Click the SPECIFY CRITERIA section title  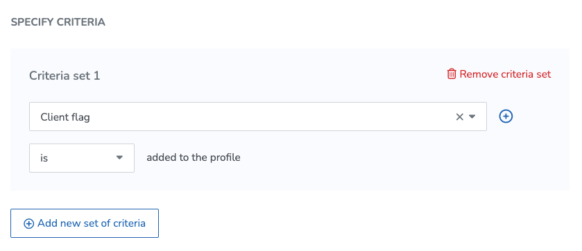click(x=58, y=22)
